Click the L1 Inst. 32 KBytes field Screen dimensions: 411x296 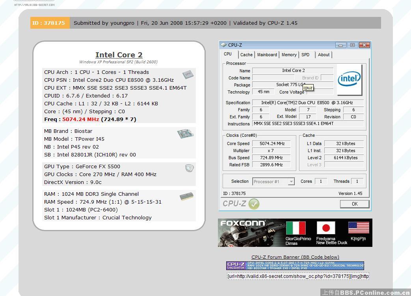tap(345, 151)
